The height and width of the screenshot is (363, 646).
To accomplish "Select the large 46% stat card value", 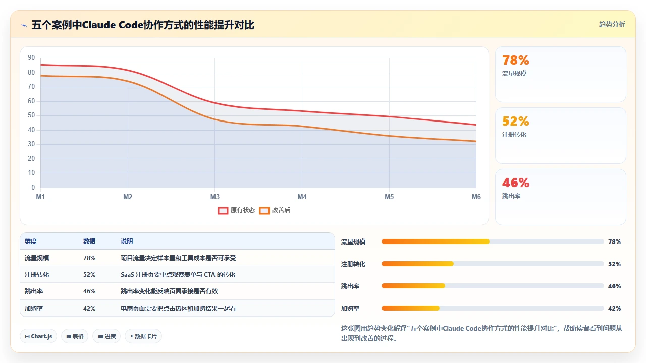I will tap(516, 183).
